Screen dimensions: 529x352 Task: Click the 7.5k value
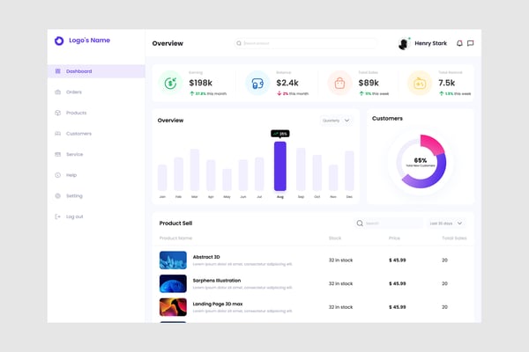click(x=447, y=83)
